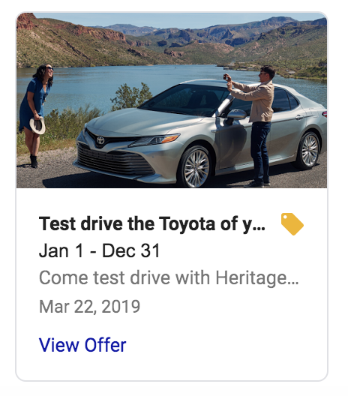Click the Toyota emblem on car grille
This screenshot has width=348, height=396.
point(100,140)
